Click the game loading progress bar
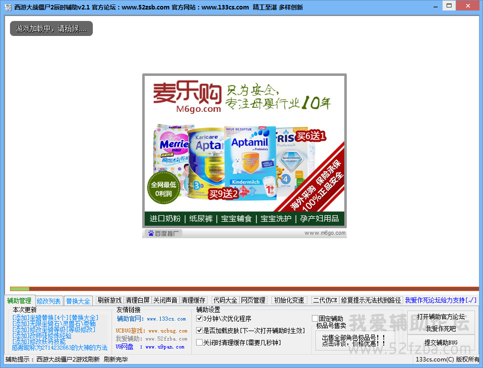The height and width of the screenshot is (368, 483). 244,289
